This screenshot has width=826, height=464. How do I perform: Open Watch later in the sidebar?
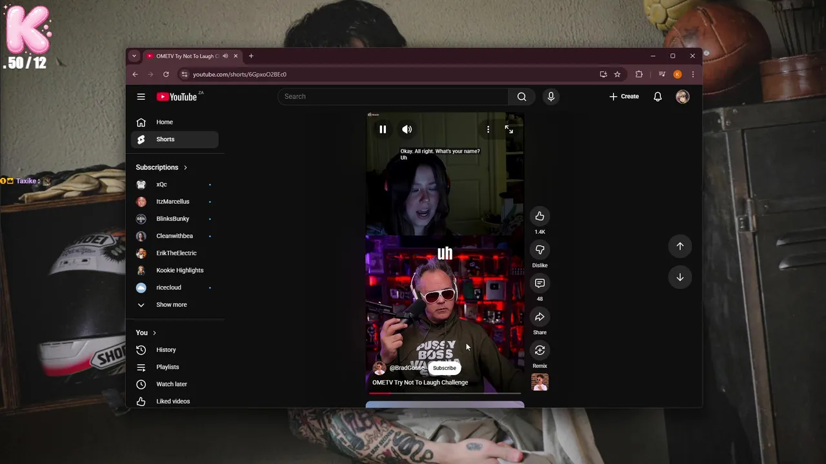pos(175,384)
